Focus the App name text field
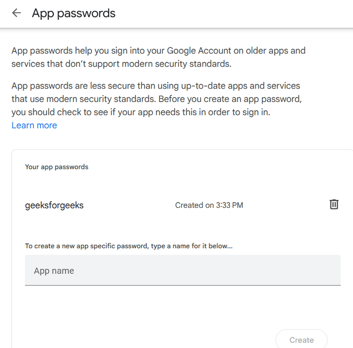The height and width of the screenshot is (348, 353). (182, 271)
